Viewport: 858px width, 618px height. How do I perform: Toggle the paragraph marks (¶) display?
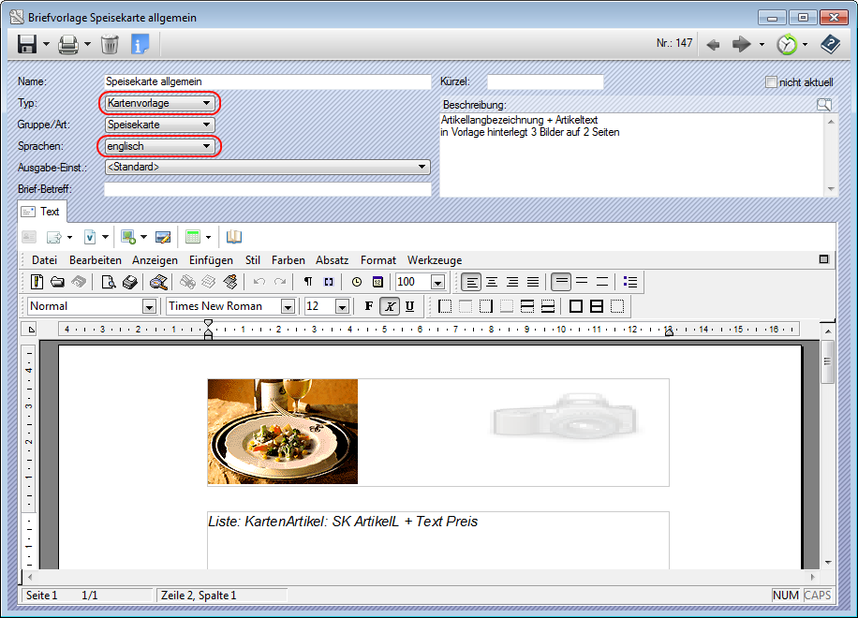[x=307, y=282]
